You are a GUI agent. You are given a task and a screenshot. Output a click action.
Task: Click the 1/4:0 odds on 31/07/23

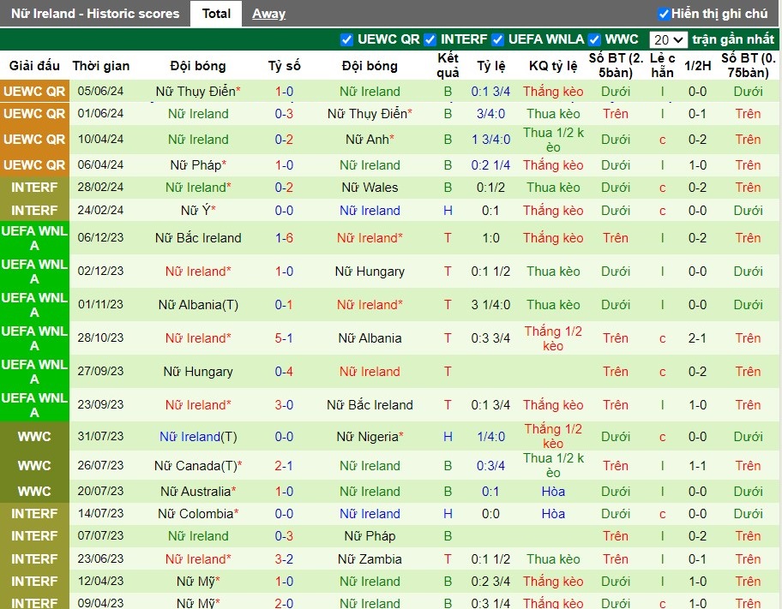click(490, 437)
